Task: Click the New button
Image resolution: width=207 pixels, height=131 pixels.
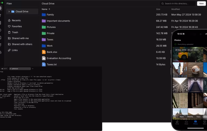Action: click(201, 4)
